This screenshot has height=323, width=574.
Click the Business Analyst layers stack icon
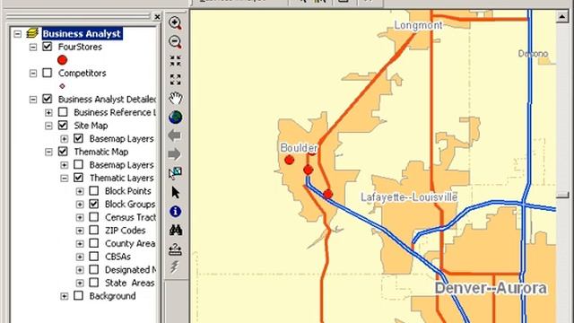[x=32, y=33]
